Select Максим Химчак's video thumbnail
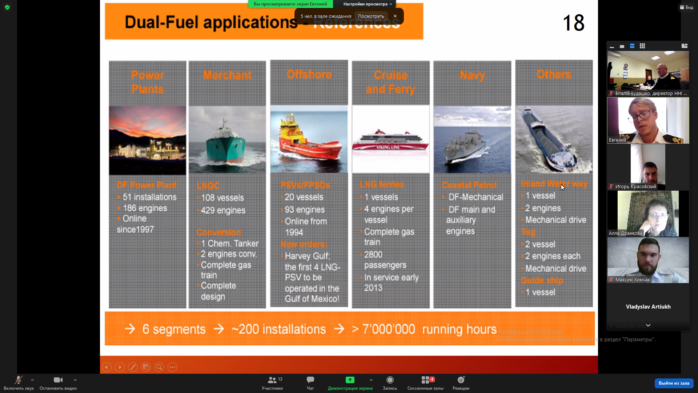This screenshot has height=393, width=698. pos(648,260)
